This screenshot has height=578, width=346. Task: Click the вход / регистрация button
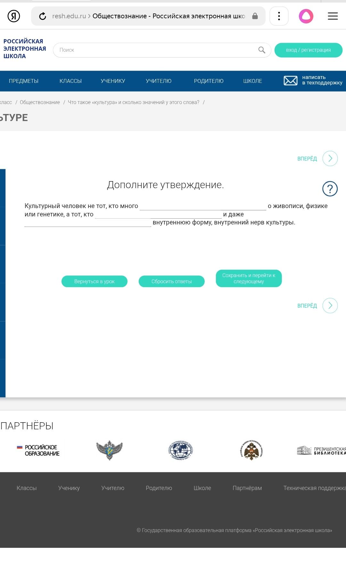pyautogui.click(x=309, y=50)
